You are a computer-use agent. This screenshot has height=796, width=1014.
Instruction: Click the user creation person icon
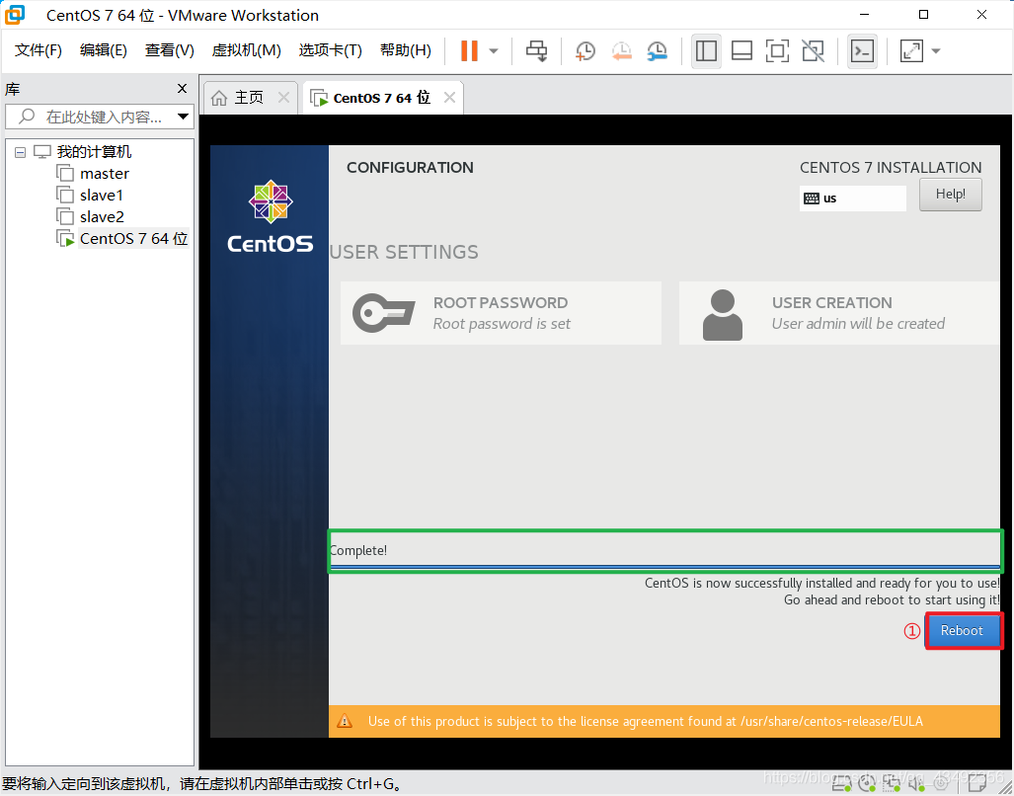[723, 315]
